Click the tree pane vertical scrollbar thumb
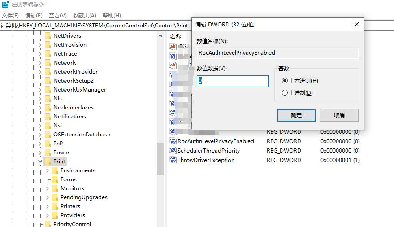The height and width of the screenshot is (227, 394). (160, 159)
